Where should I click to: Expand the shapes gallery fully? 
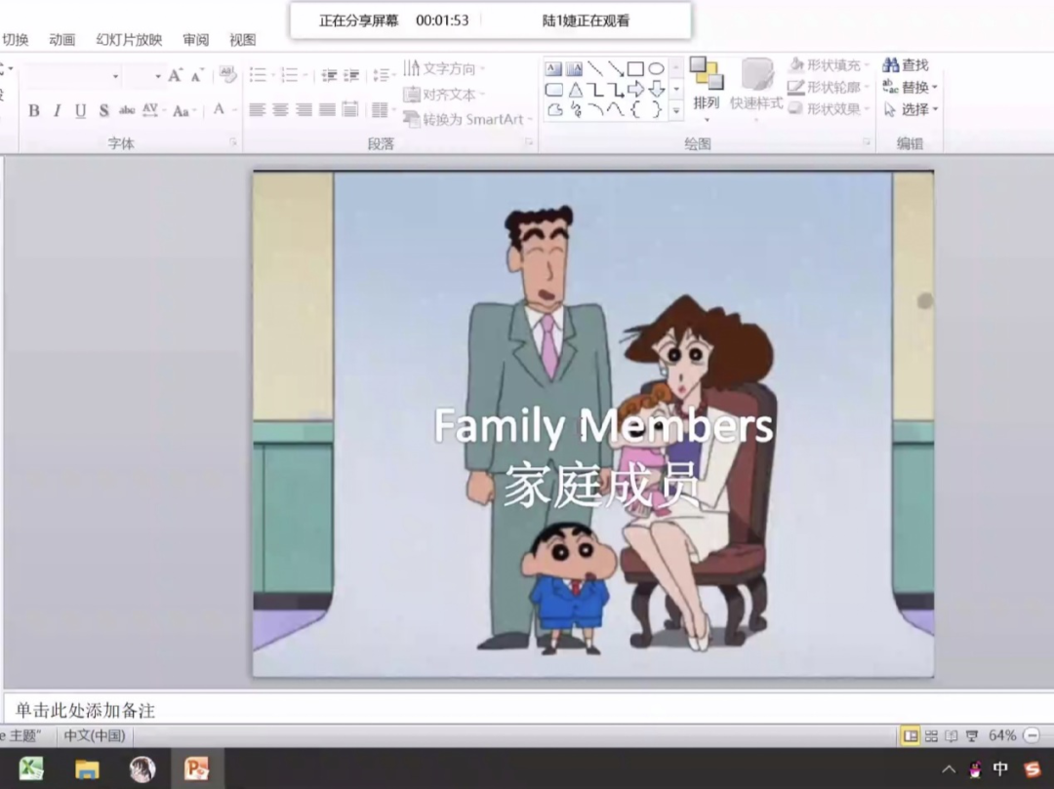click(x=676, y=110)
